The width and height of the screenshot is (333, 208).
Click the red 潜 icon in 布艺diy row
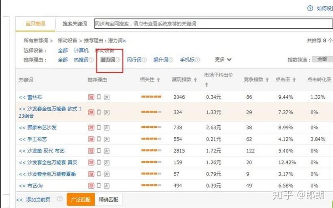[x=91, y=186]
